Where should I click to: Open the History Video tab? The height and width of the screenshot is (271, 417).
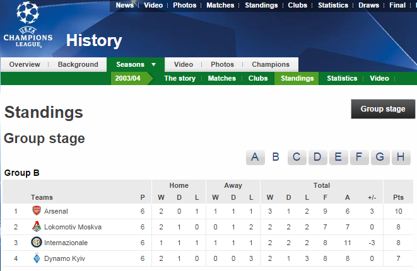[x=184, y=64]
